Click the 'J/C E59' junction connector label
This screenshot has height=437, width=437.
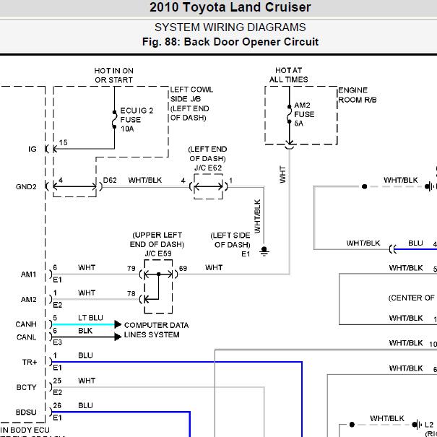pyautogui.click(x=158, y=254)
